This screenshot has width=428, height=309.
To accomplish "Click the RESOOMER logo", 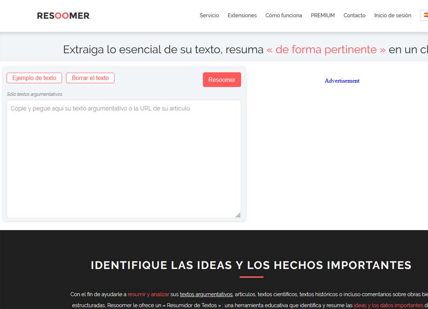I will (x=63, y=16).
